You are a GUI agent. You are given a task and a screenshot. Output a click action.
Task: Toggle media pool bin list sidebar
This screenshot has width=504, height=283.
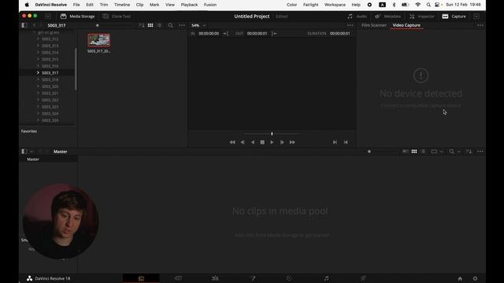click(24, 152)
